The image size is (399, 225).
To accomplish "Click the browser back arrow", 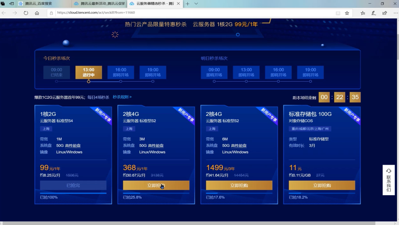I will (4, 13).
